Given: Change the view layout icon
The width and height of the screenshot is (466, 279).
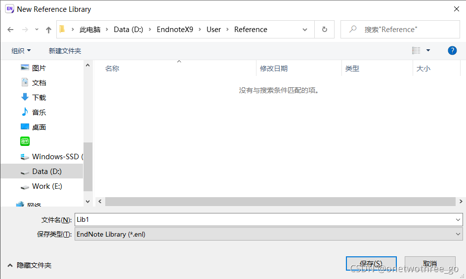Looking at the screenshot, I should 416,50.
